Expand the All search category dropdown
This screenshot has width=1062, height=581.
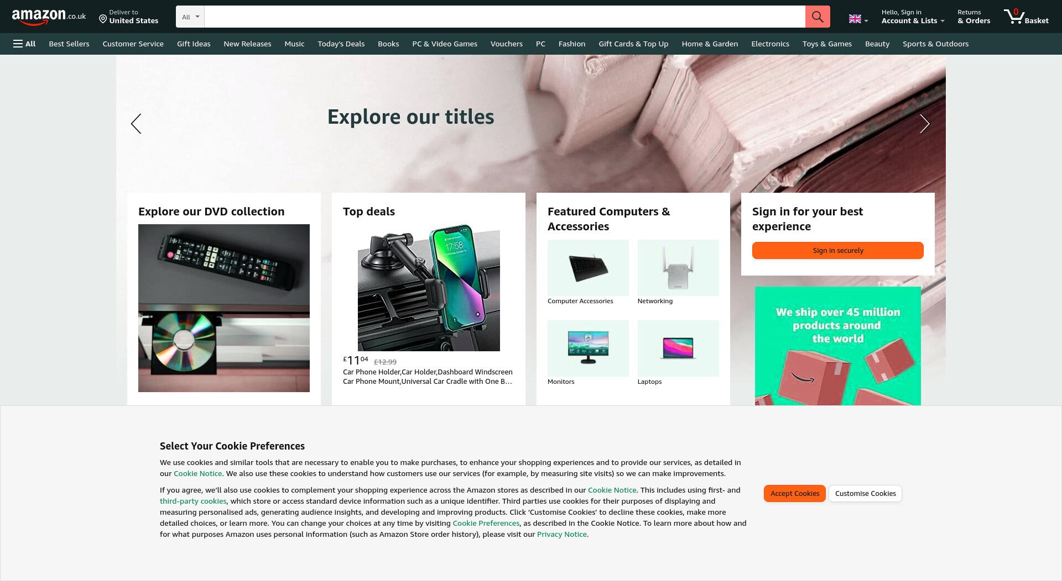point(190,17)
